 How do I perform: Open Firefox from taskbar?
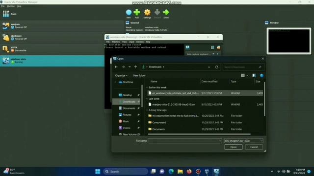click(189, 172)
